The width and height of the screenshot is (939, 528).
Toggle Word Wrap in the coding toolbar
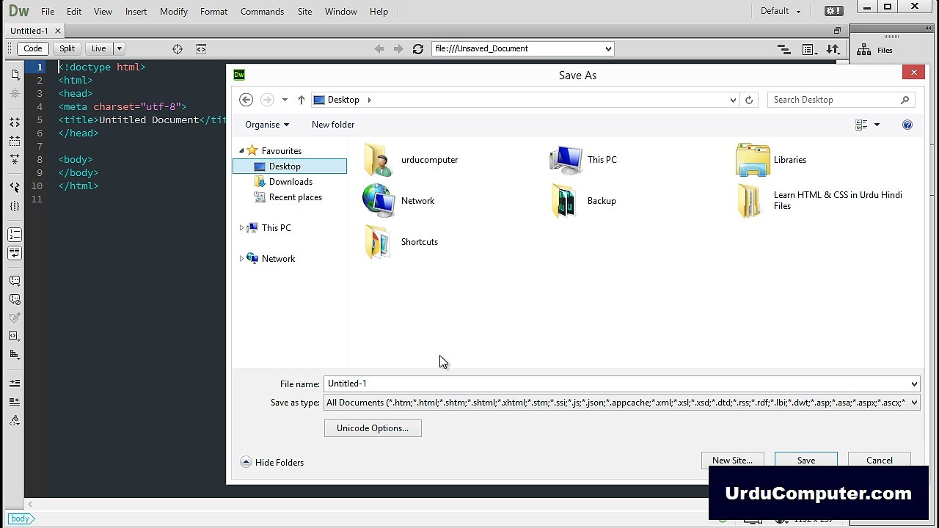click(x=15, y=253)
